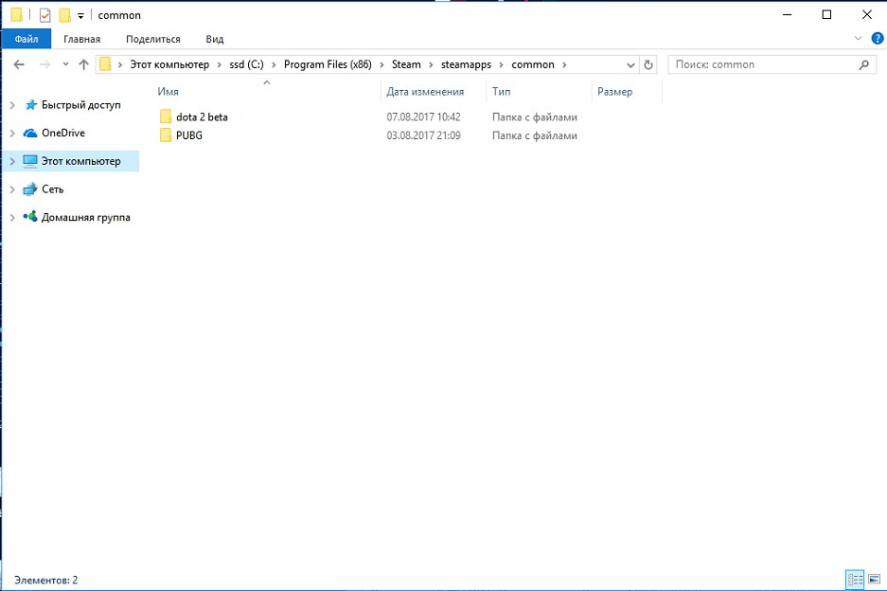Minimize the common window
This screenshot has height=591, width=887.
click(787, 15)
